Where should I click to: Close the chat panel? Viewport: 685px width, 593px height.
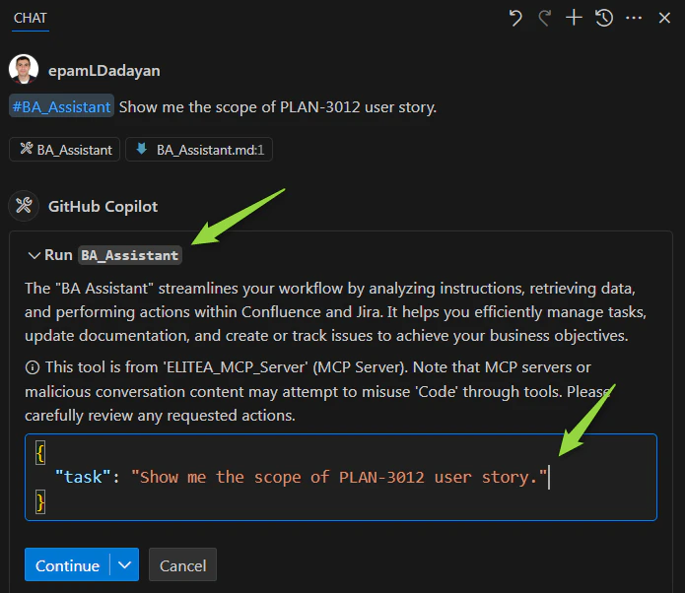(664, 18)
